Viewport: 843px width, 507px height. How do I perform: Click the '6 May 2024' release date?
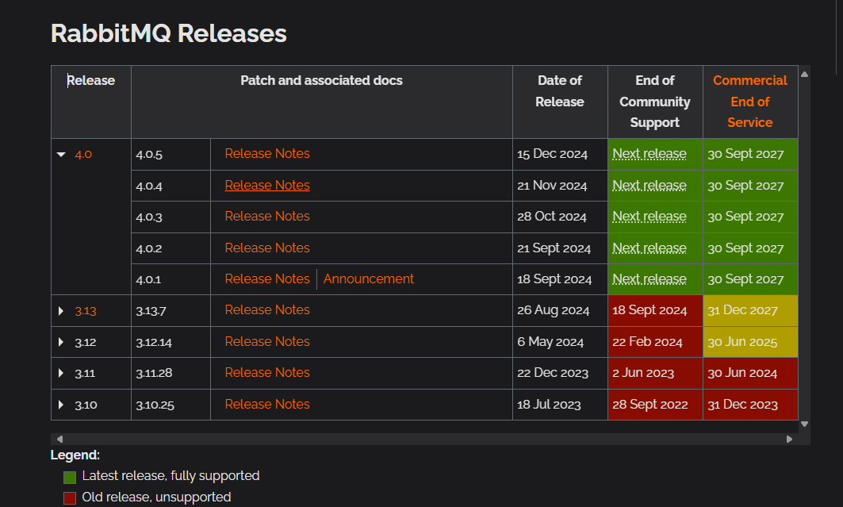point(550,341)
